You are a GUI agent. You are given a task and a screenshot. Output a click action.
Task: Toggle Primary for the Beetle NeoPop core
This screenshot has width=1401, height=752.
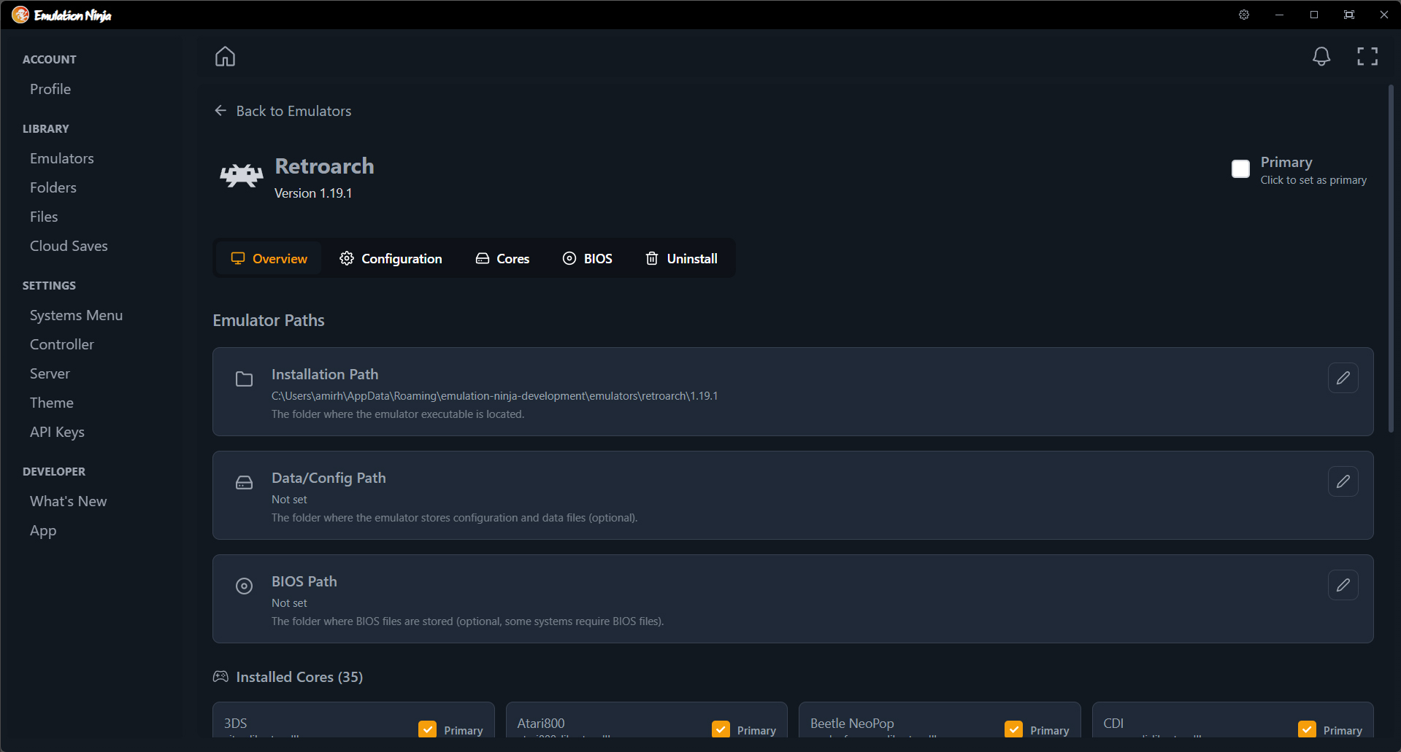tap(1014, 729)
